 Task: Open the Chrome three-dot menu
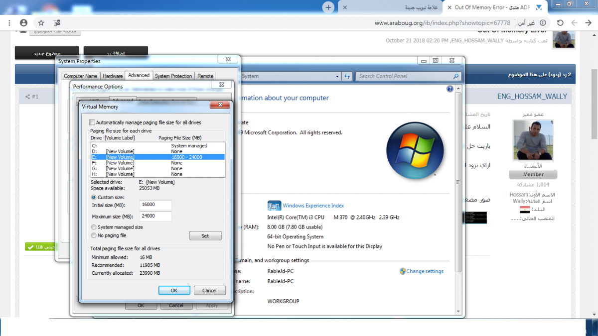10,23
